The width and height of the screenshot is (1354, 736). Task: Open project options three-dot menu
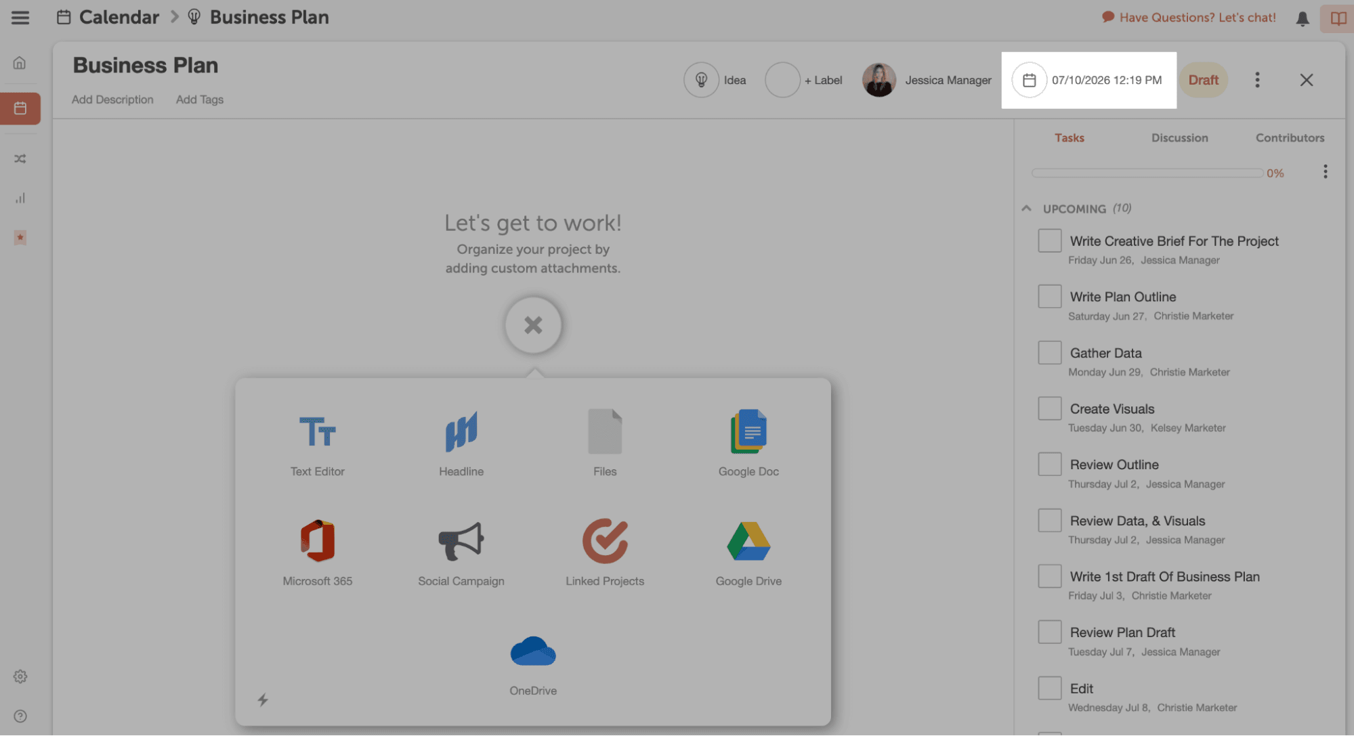click(1257, 80)
